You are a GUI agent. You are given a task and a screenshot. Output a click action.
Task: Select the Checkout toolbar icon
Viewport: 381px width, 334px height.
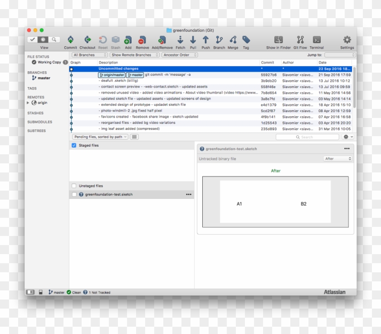coord(87,41)
